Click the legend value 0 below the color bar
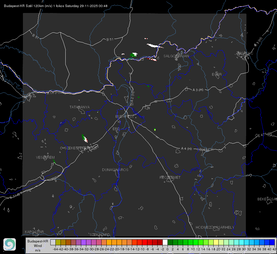Image resolution: width=277 pixels, height=254 pixels. click(x=168, y=249)
